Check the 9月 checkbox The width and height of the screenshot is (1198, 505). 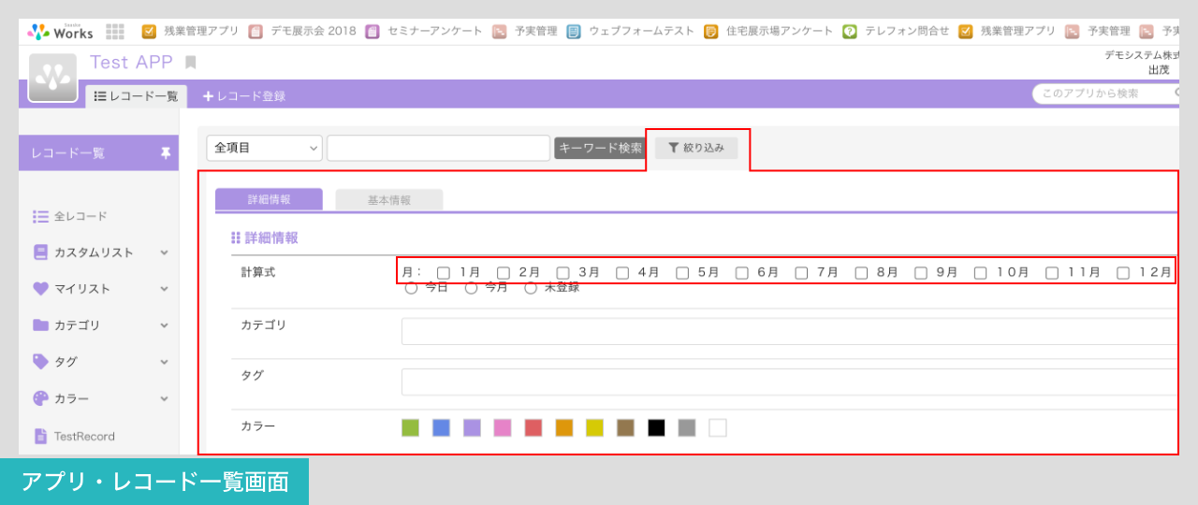[921, 273]
